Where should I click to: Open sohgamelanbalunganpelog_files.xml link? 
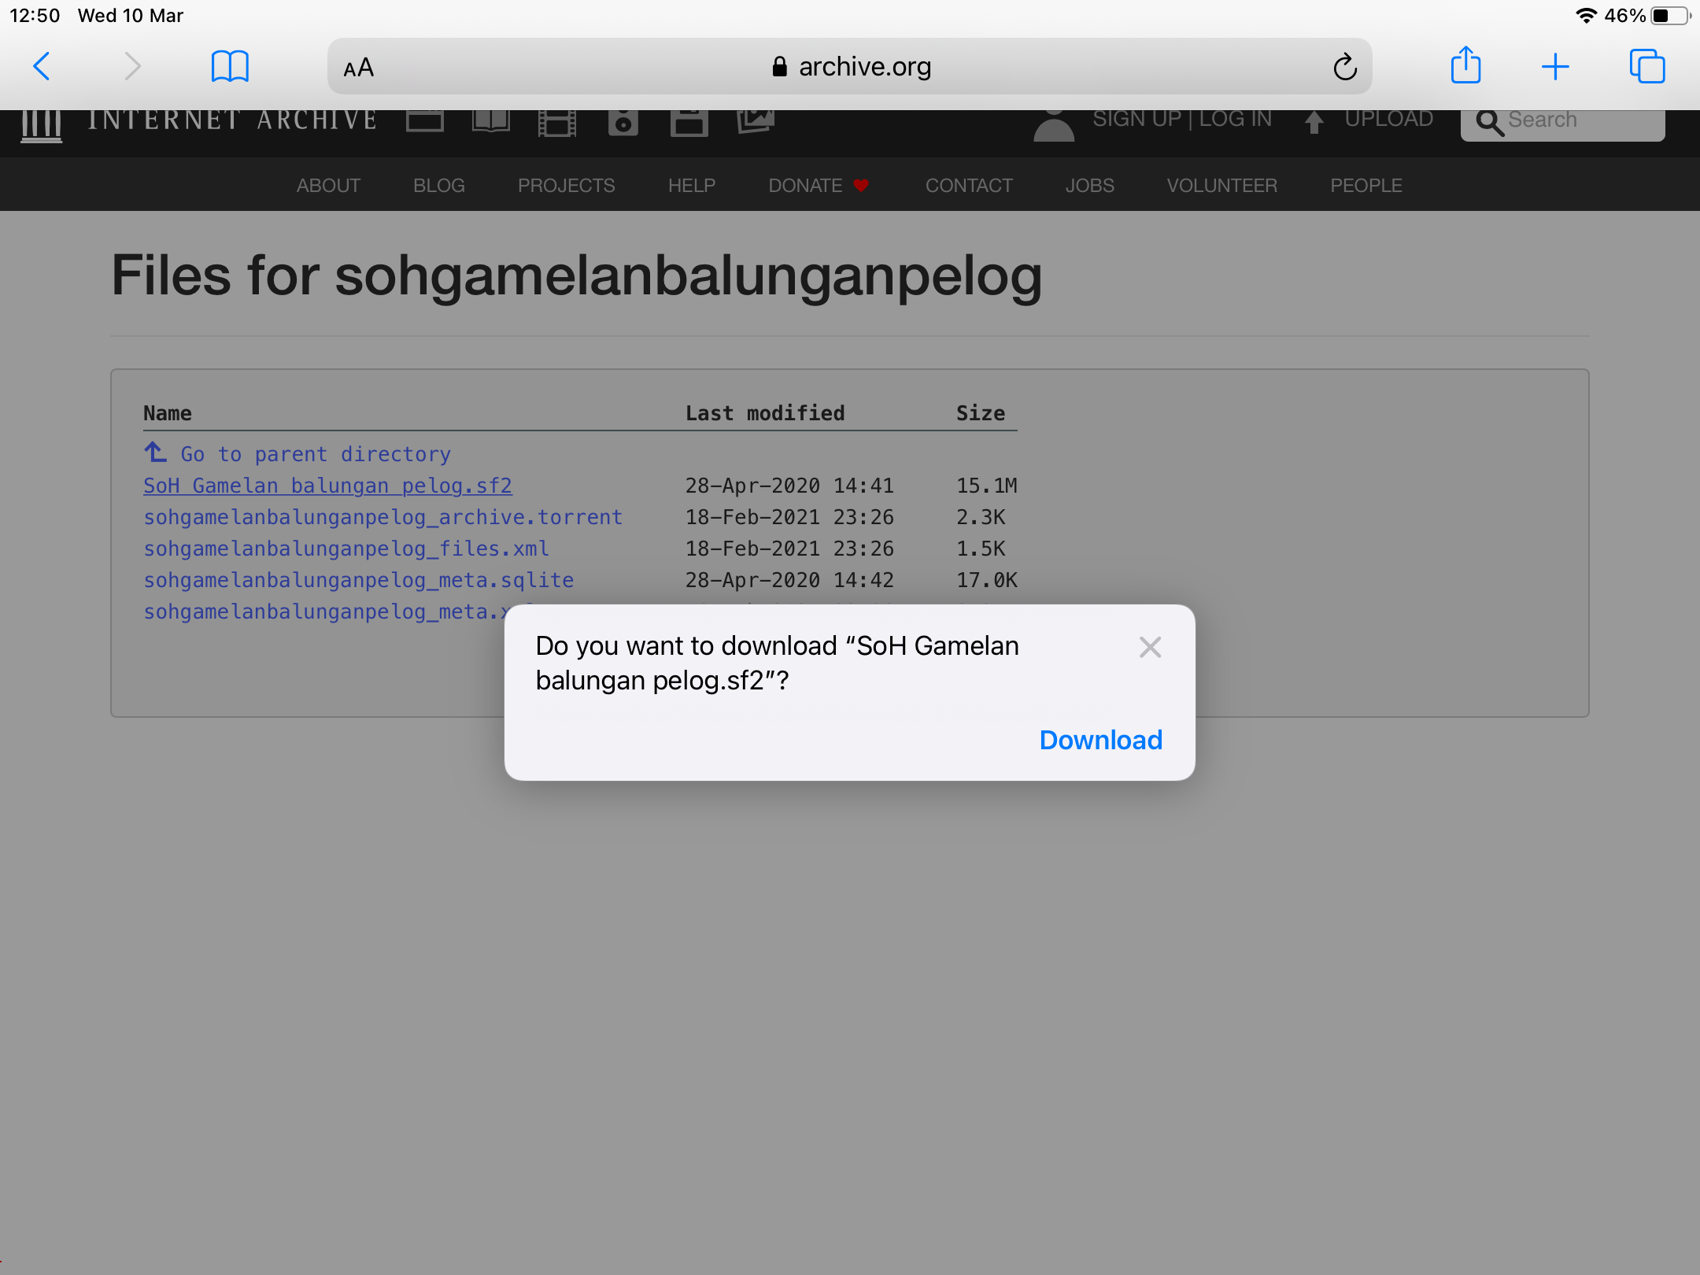tap(346, 549)
